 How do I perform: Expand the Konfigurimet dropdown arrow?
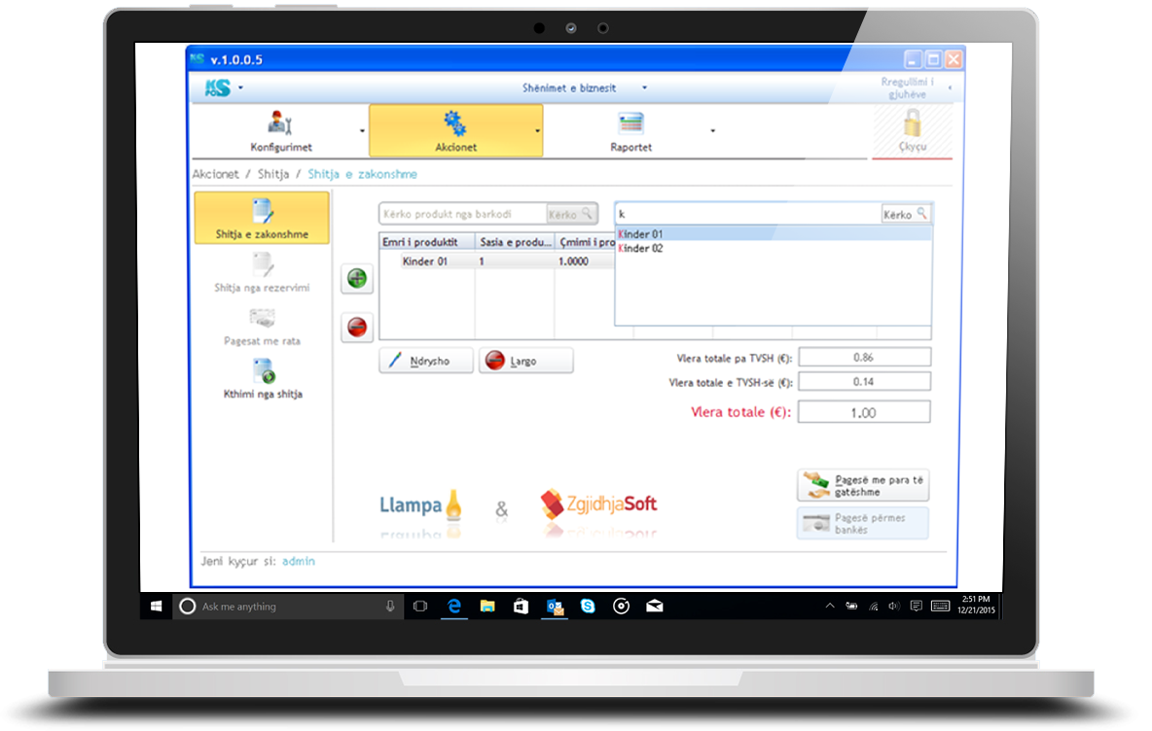pos(362,130)
